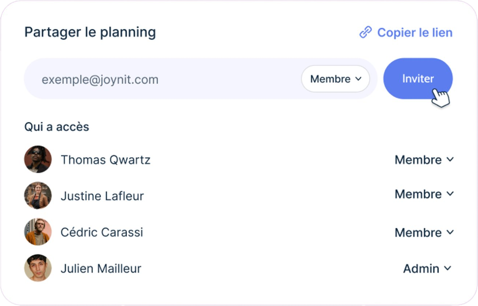Screen dimensions: 478x306
Task: Select Cédric Carassi's name text
Action: (x=102, y=232)
